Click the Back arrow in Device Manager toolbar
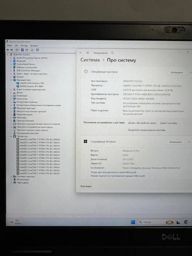192x256 pixels. 7,50
